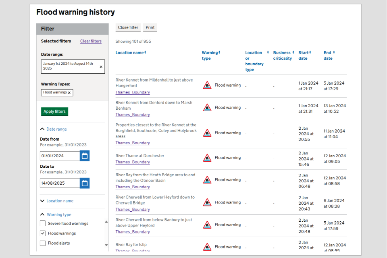Open the Date from calendar picker
This screenshot has height=258, width=387.
coord(85,156)
